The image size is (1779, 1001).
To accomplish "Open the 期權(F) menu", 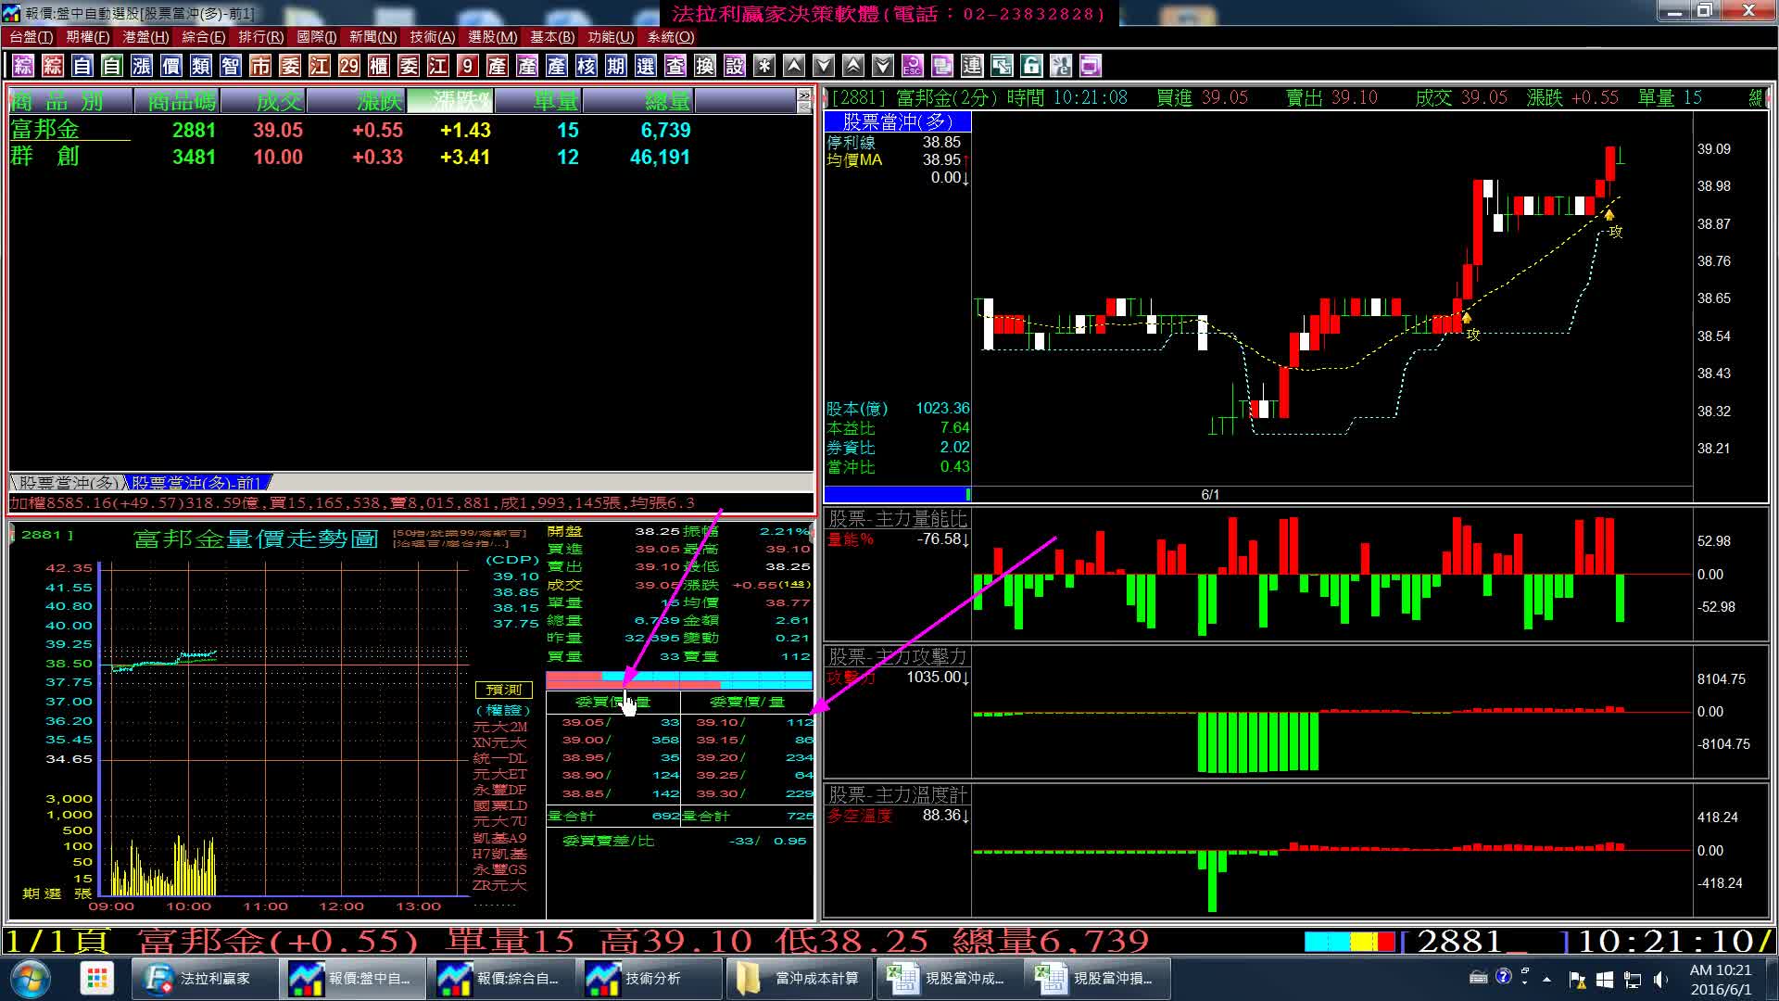I will 88,37.
